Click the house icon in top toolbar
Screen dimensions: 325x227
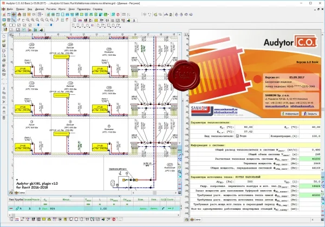tap(19, 15)
